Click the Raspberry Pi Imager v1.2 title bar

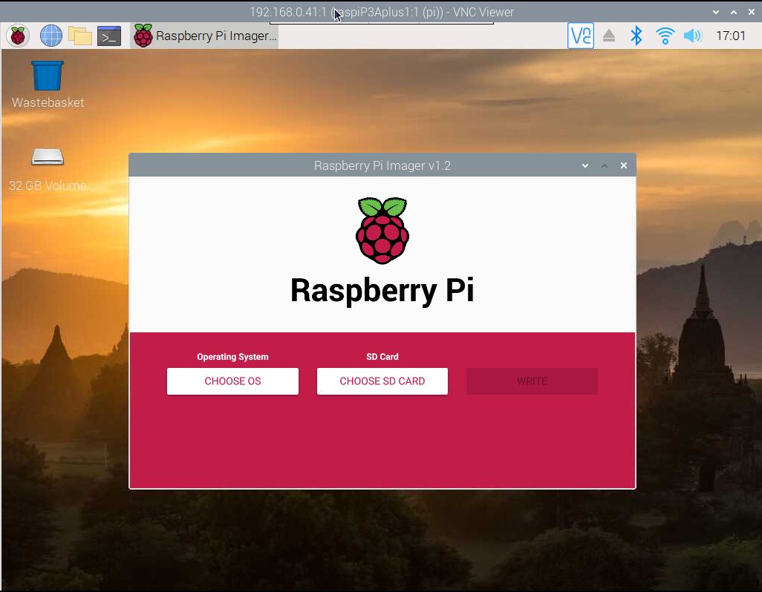(x=382, y=165)
